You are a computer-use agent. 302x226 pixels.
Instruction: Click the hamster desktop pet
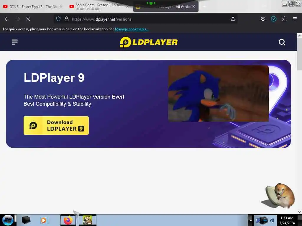[x=278, y=196]
